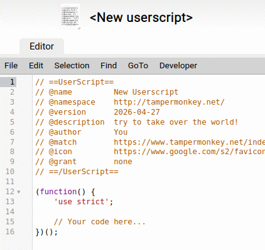The width and height of the screenshot is (265, 250).
Task: Place cursor in the @version 2026-04-27 value
Action: pos(137,112)
